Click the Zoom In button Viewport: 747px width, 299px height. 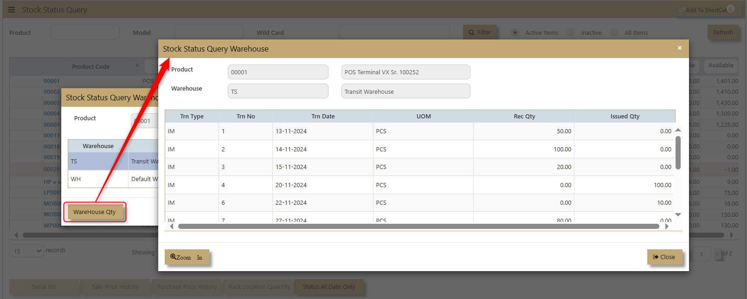187,257
